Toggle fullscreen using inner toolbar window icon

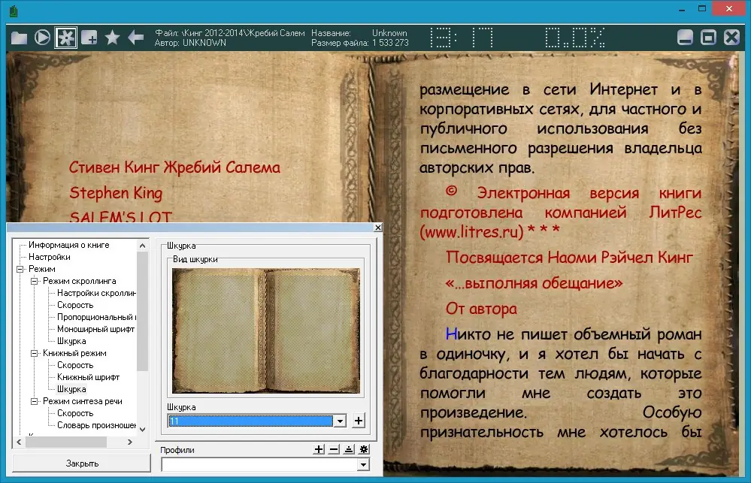708,38
